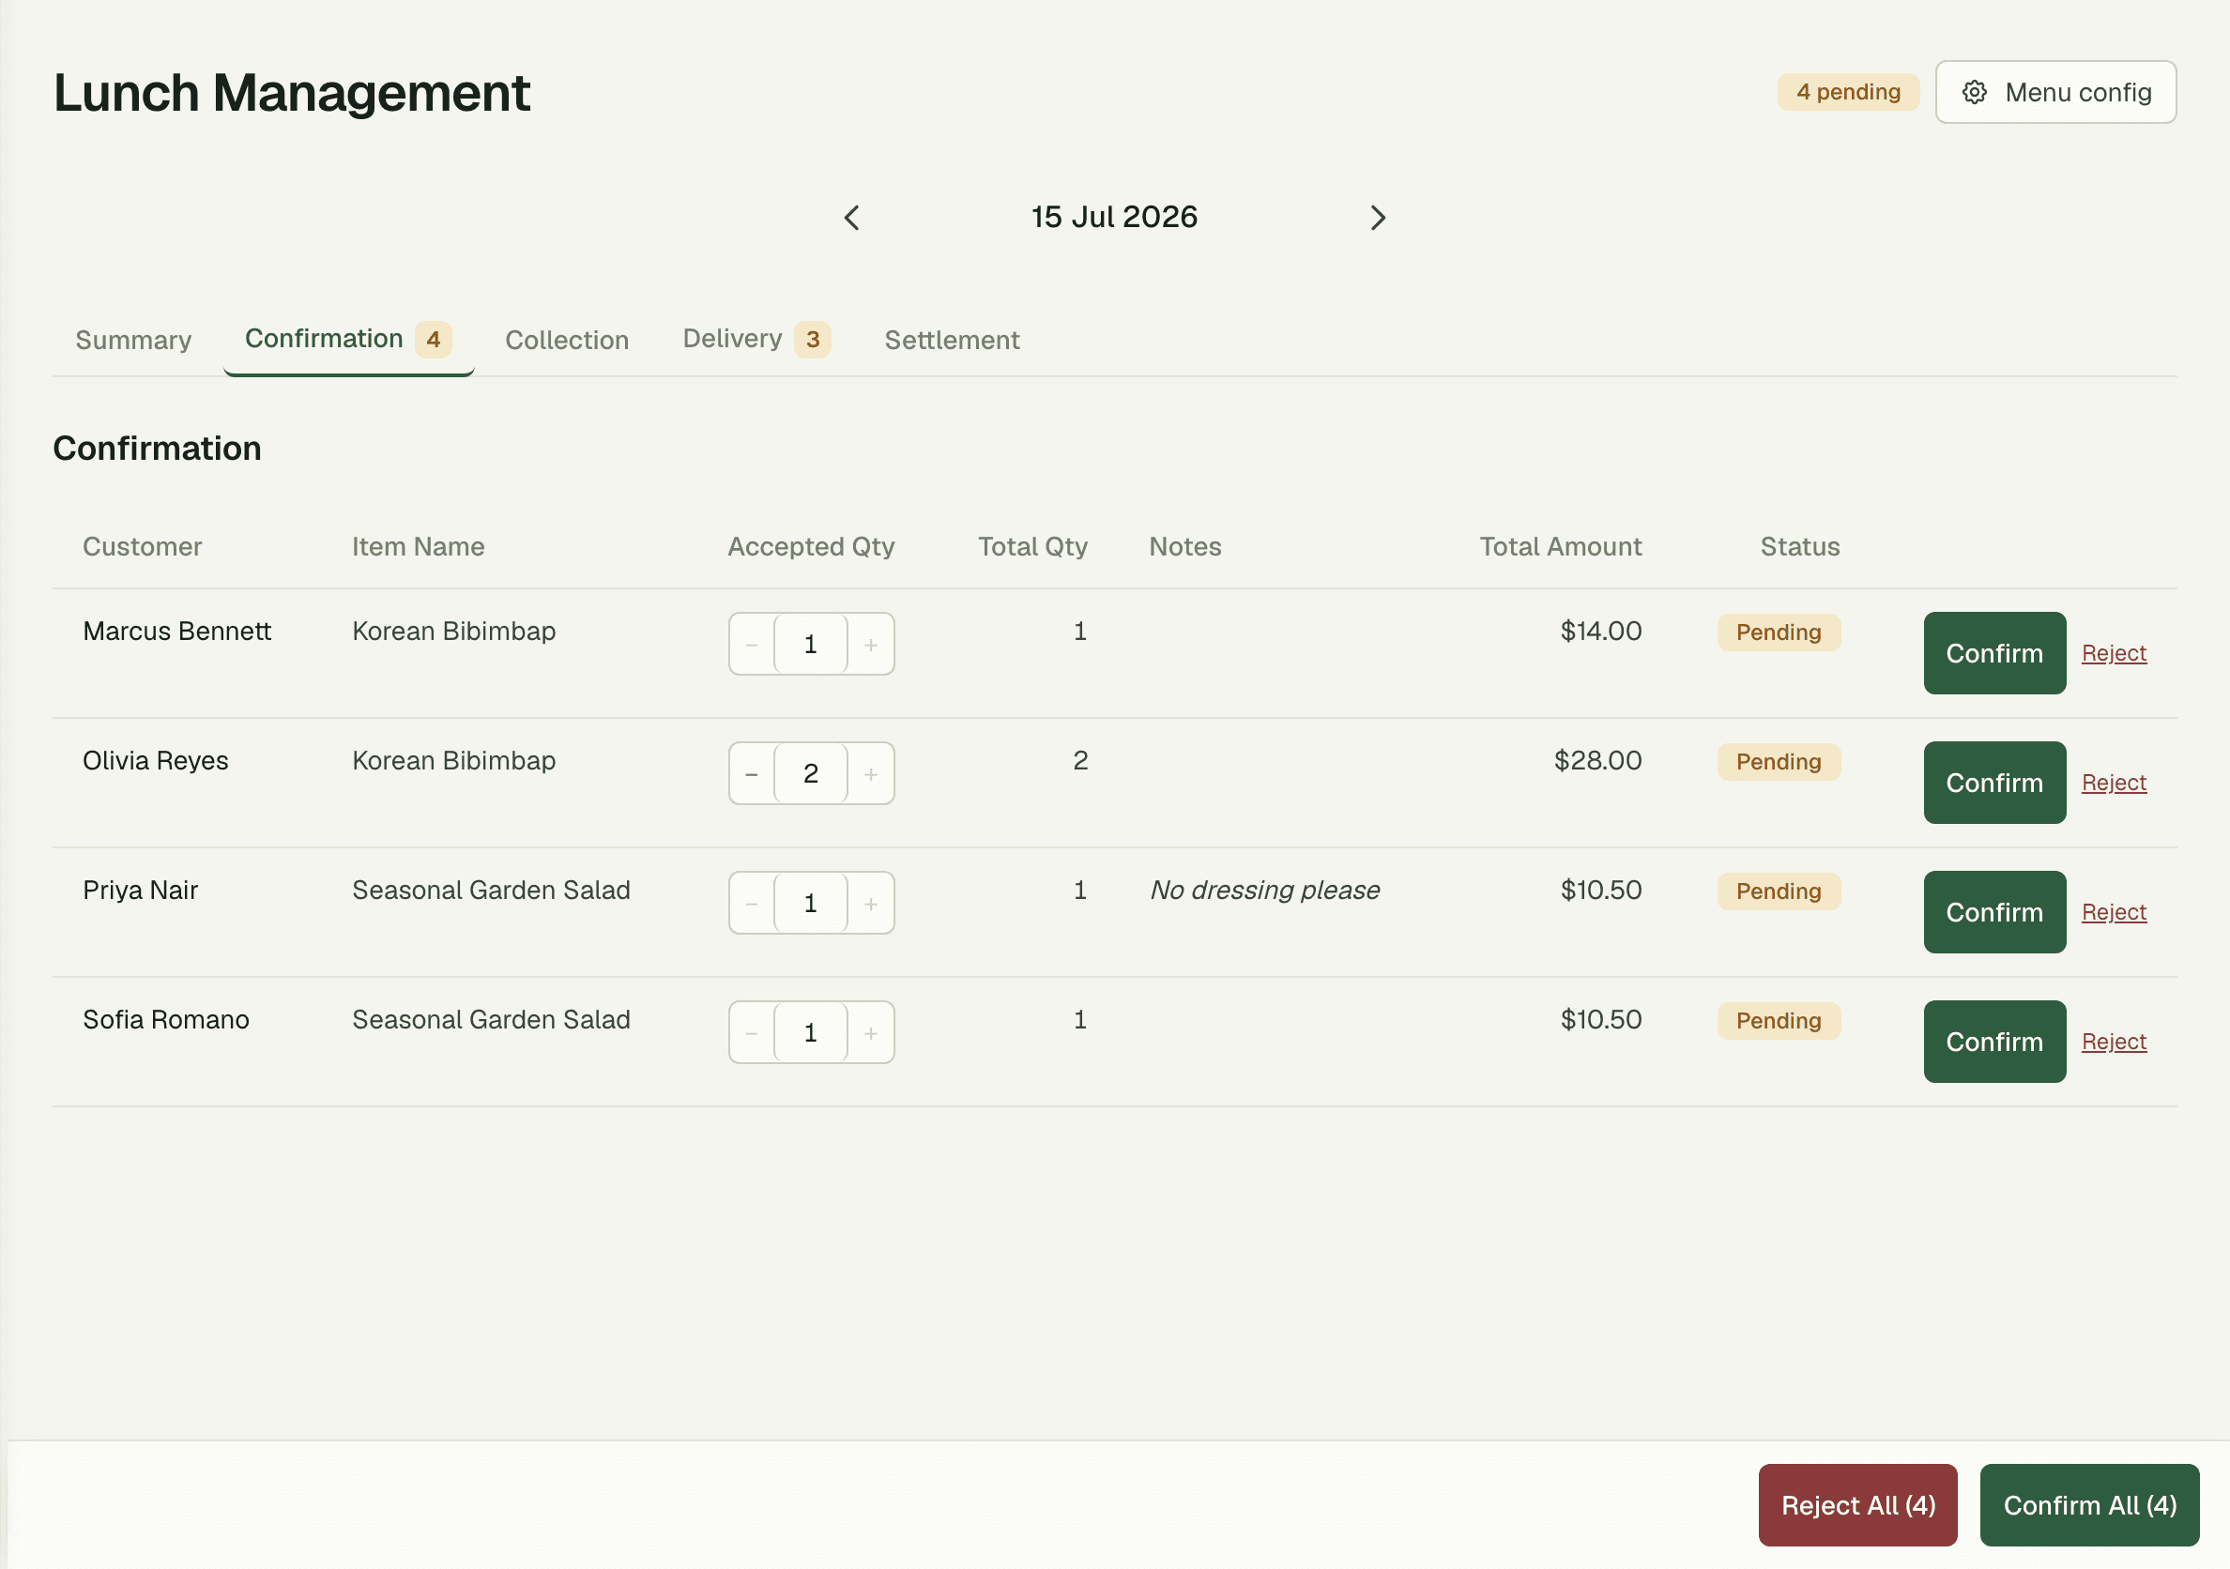The width and height of the screenshot is (2230, 1569).
Task: Confirm Marcus Bennett's order
Action: [1994, 653]
